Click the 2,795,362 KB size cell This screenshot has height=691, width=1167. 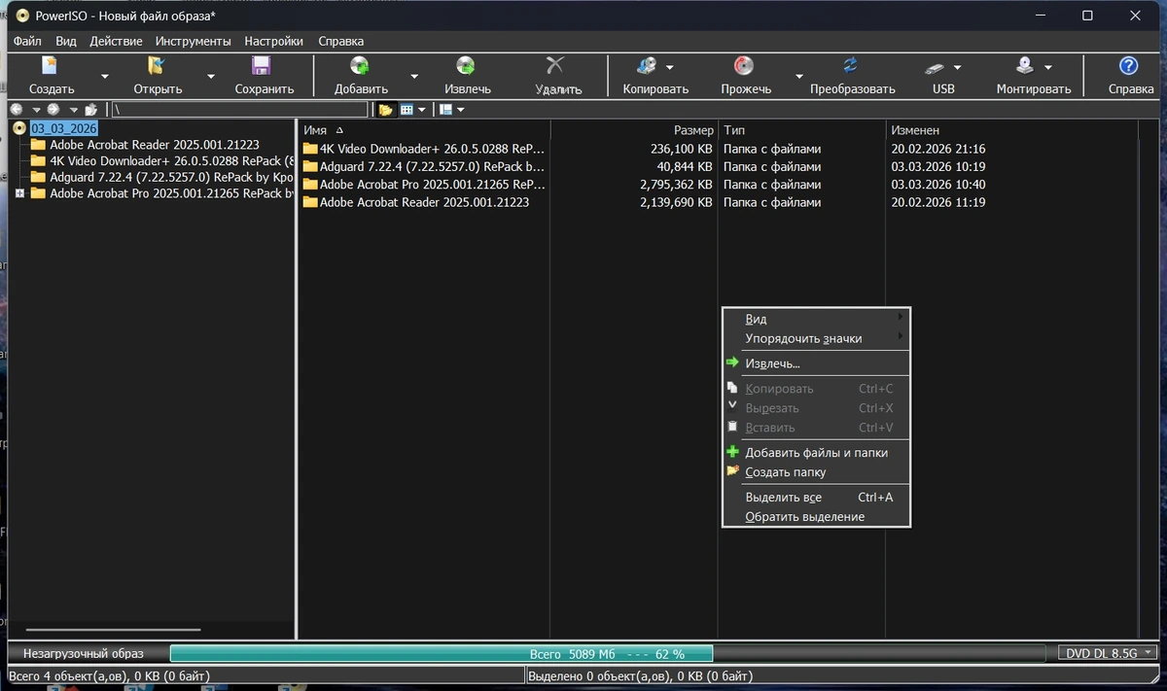click(x=676, y=184)
